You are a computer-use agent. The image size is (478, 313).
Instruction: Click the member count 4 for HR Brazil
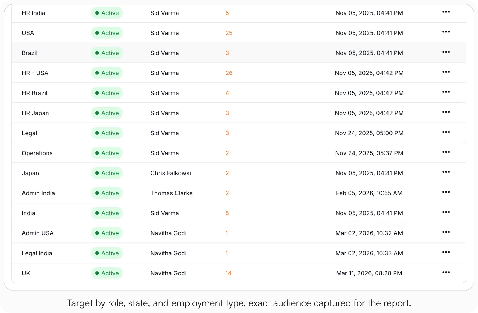click(x=227, y=93)
